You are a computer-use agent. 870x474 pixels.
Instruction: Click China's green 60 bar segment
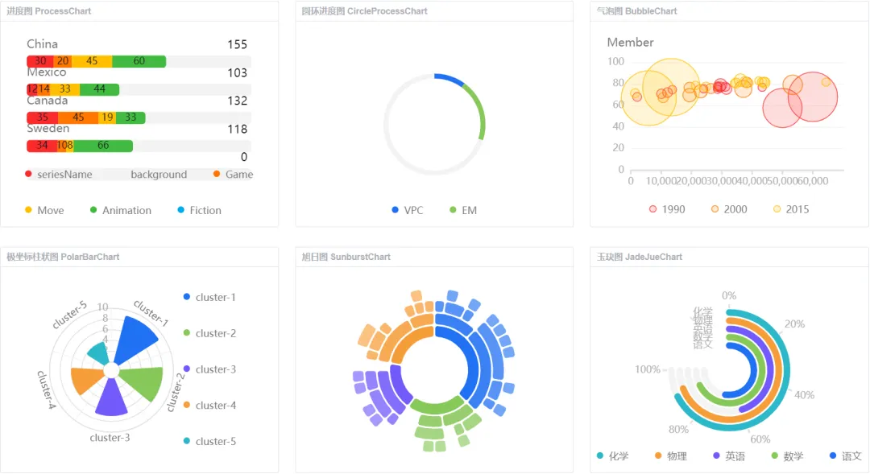click(139, 61)
